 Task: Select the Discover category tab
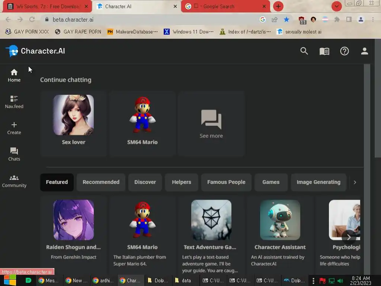pyautogui.click(x=145, y=182)
